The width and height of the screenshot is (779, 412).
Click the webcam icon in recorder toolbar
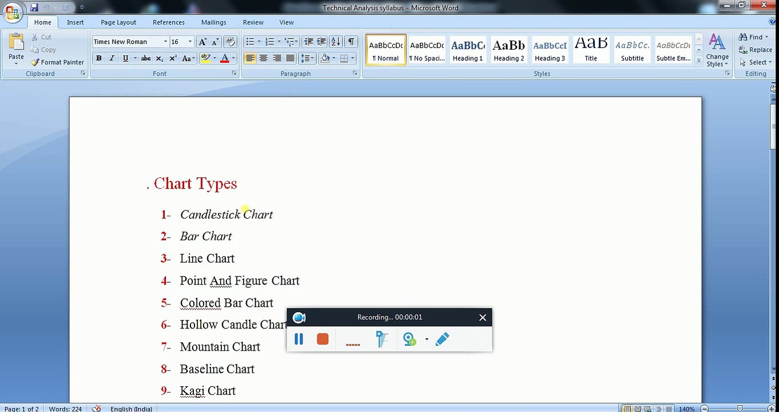[x=410, y=339]
